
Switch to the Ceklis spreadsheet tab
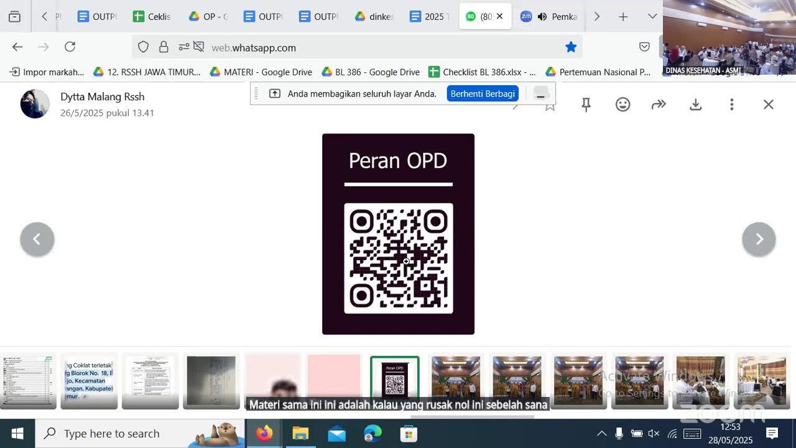pos(151,17)
